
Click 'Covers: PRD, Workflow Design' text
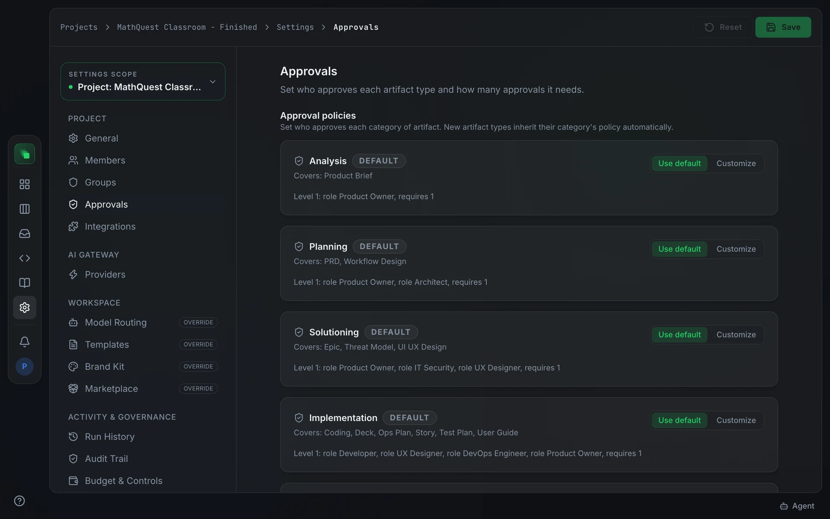(350, 261)
